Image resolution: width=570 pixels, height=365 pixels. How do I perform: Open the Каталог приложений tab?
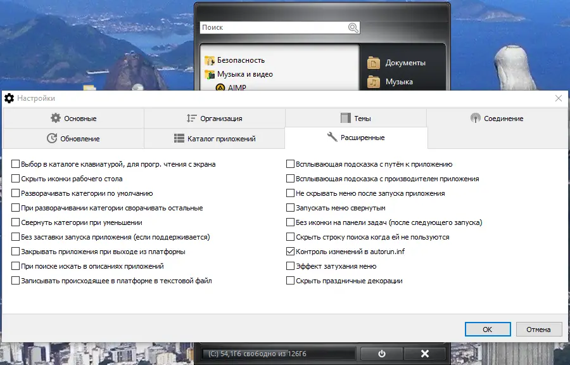215,139
